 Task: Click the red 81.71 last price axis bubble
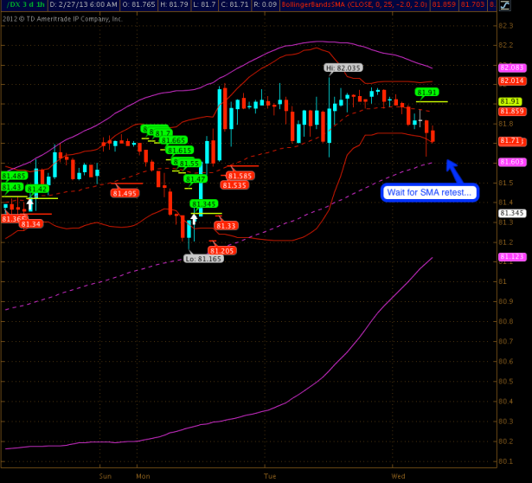point(511,140)
